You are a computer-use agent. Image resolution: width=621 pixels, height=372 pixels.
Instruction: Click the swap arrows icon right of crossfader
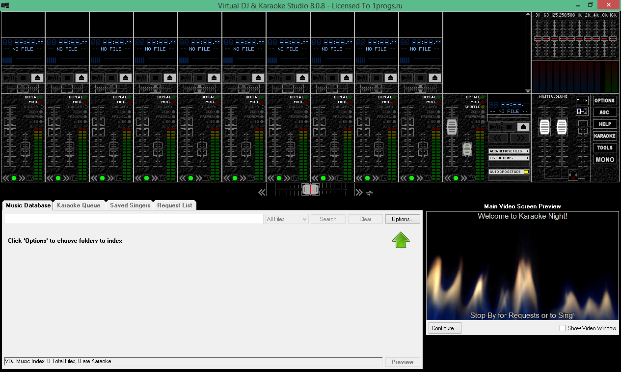coord(370,193)
